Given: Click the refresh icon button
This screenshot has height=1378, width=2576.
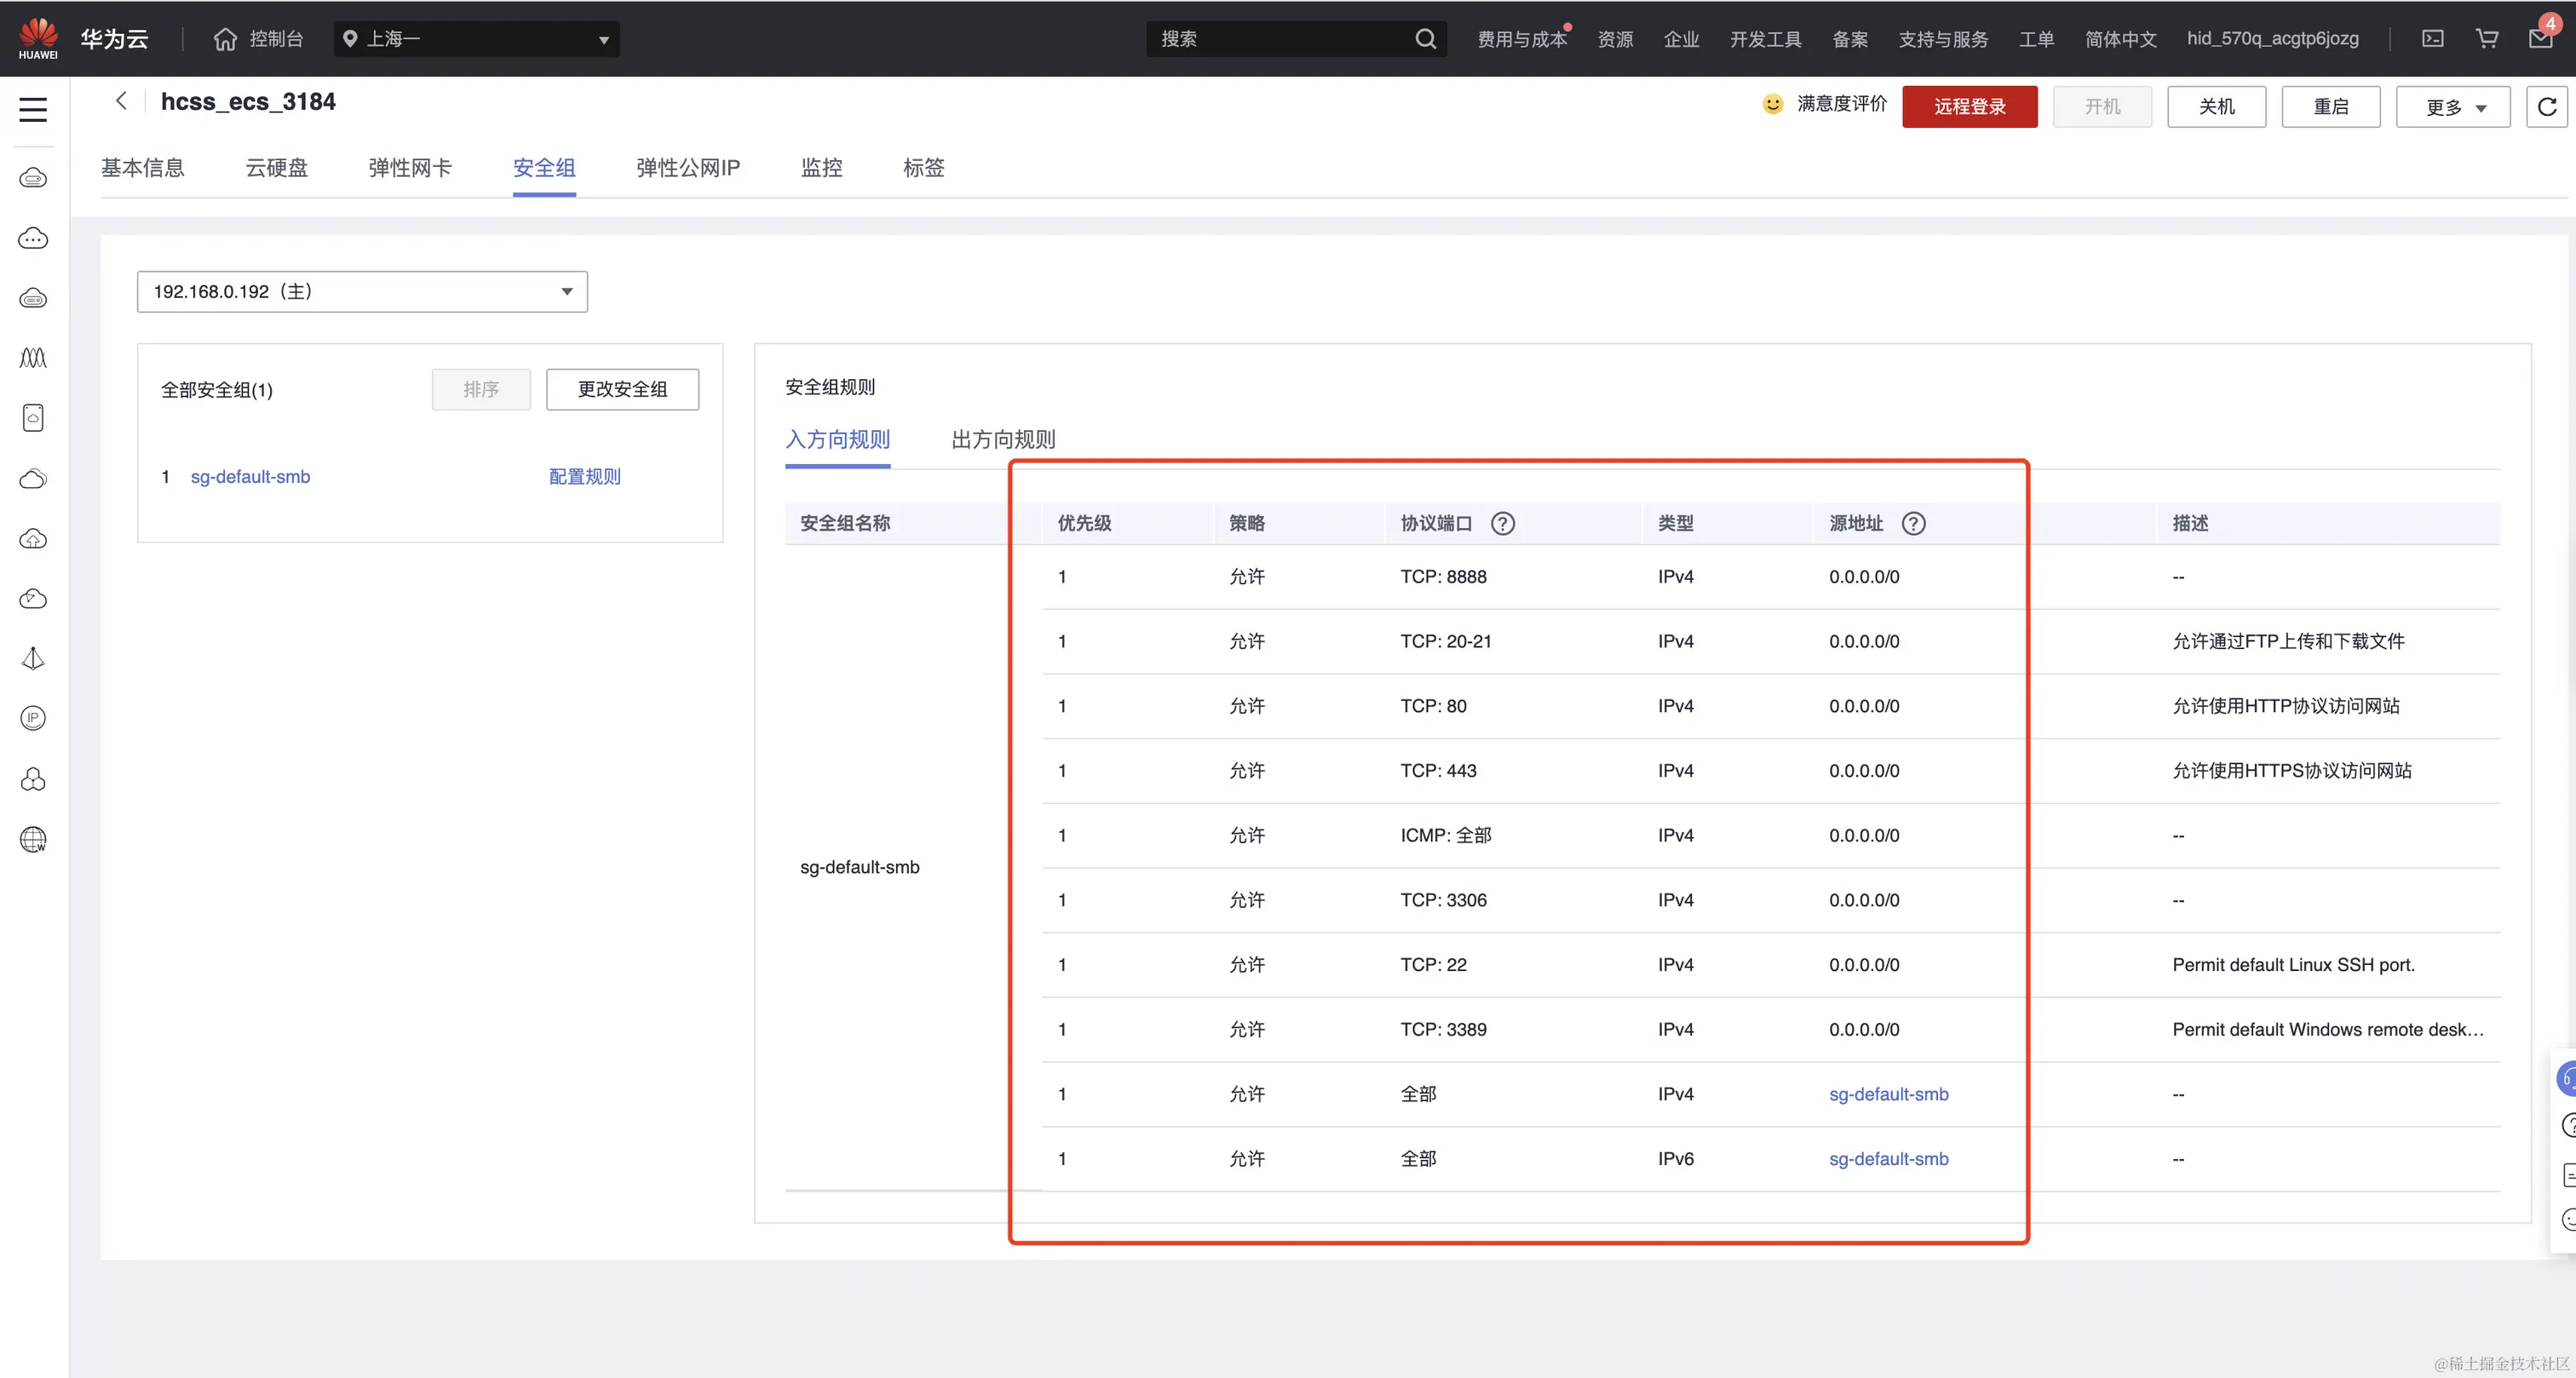Looking at the screenshot, I should [2546, 106].
